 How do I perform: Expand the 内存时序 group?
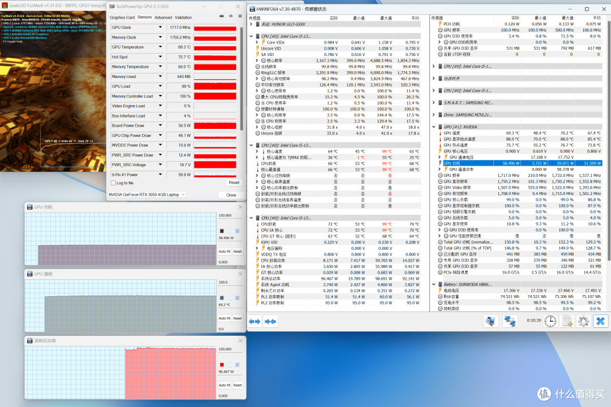[x=434, y=79]
